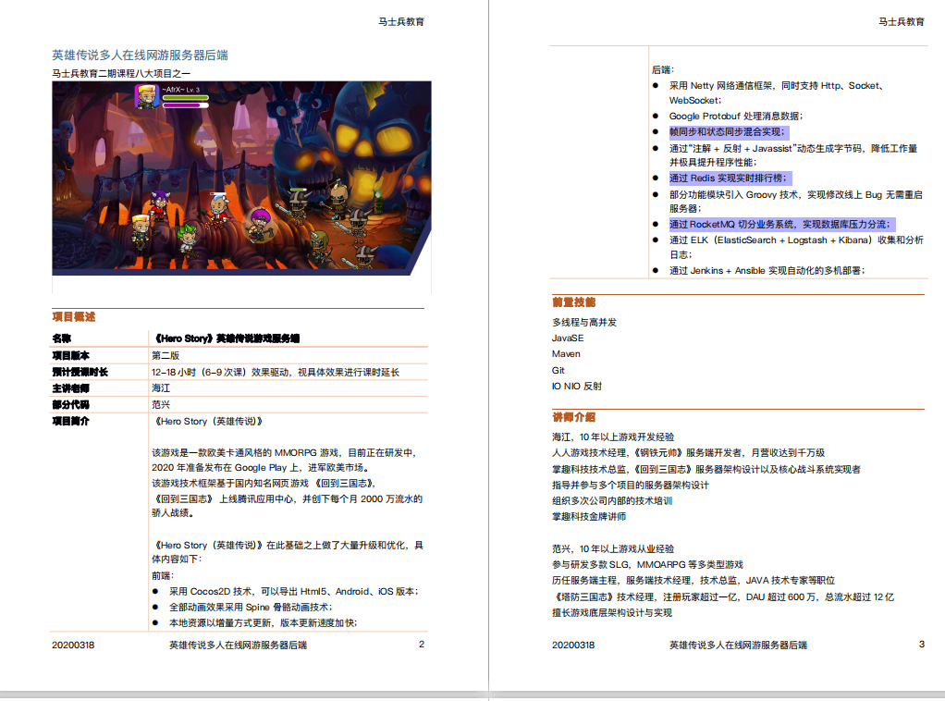945x701 pixels.
Task: Click the highlighted 帧同步和状态同步混合实现 line
Action: pyautogui.click(x=728, y=132)
